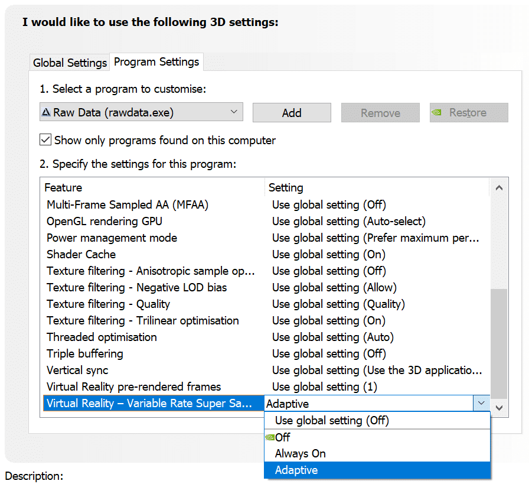Select the OpenGL rendering GPU feature
Viewport: 529px width, 484px height.
pos(105,221)
